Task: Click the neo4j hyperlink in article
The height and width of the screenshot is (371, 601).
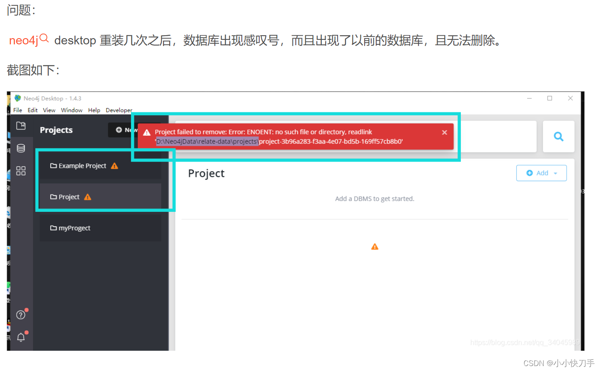Action: (24, 41)
